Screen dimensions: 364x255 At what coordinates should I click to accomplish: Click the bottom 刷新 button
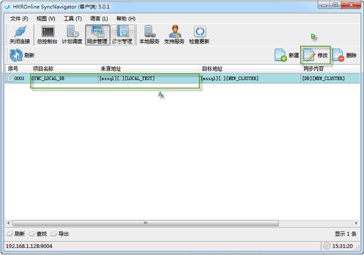tap(16, 234)
